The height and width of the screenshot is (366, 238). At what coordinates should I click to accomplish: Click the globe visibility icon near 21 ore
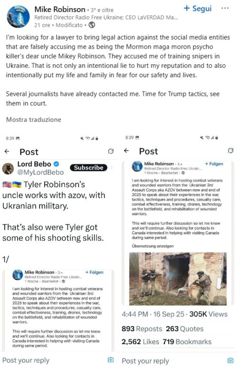[x=92, y=25]
